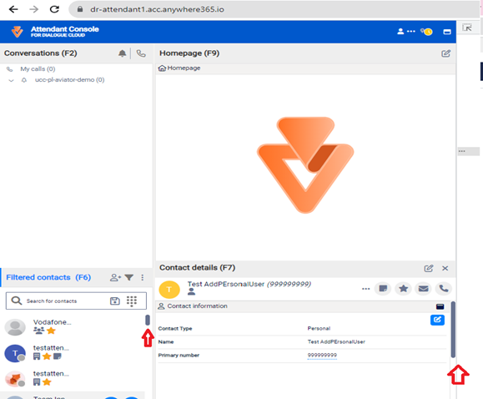This screenshot has width=483, height=399.
Task: Click the Contact details (F7) title
Action: click(197, 268)
